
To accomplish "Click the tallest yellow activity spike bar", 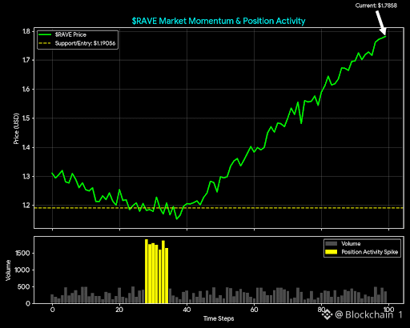I will point(147,271).
